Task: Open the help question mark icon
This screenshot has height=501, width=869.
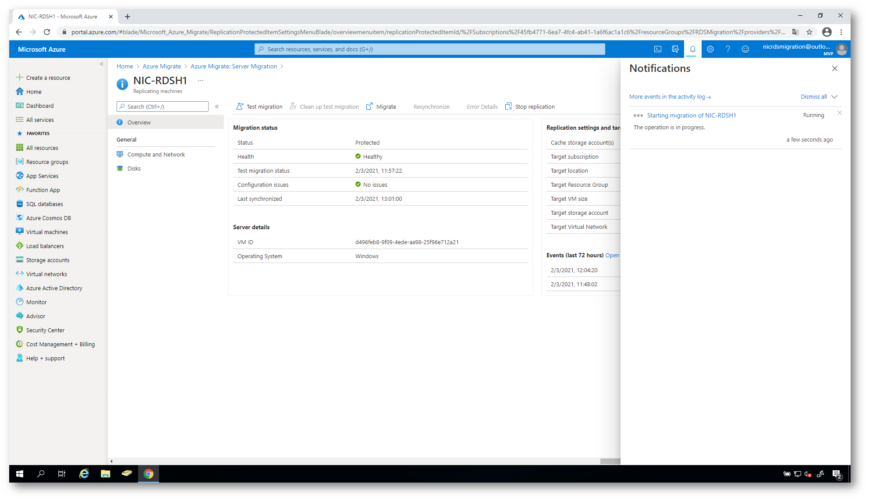Action: 728,49
